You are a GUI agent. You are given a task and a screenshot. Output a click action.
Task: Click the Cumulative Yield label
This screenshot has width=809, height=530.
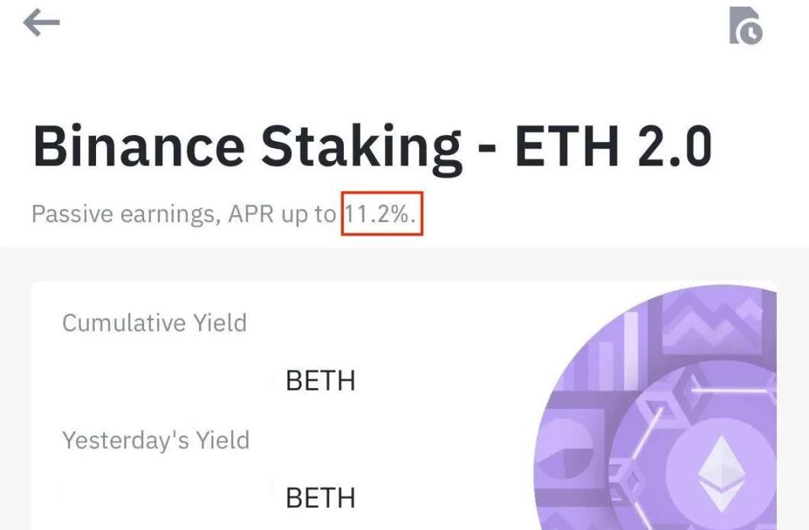click(154, 323)
